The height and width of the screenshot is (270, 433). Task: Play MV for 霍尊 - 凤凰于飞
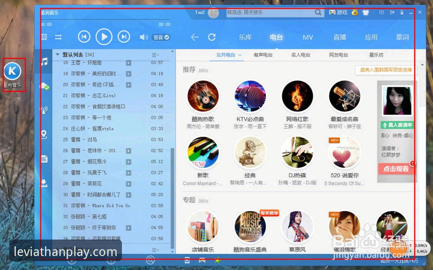point(128,173)
